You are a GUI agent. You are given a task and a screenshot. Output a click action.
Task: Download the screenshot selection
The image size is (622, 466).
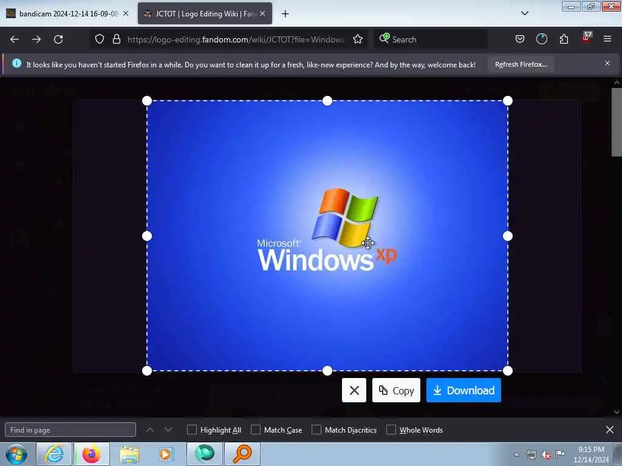click(463, 390)
